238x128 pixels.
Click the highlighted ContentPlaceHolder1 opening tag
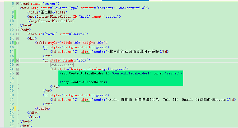[121, 73]
